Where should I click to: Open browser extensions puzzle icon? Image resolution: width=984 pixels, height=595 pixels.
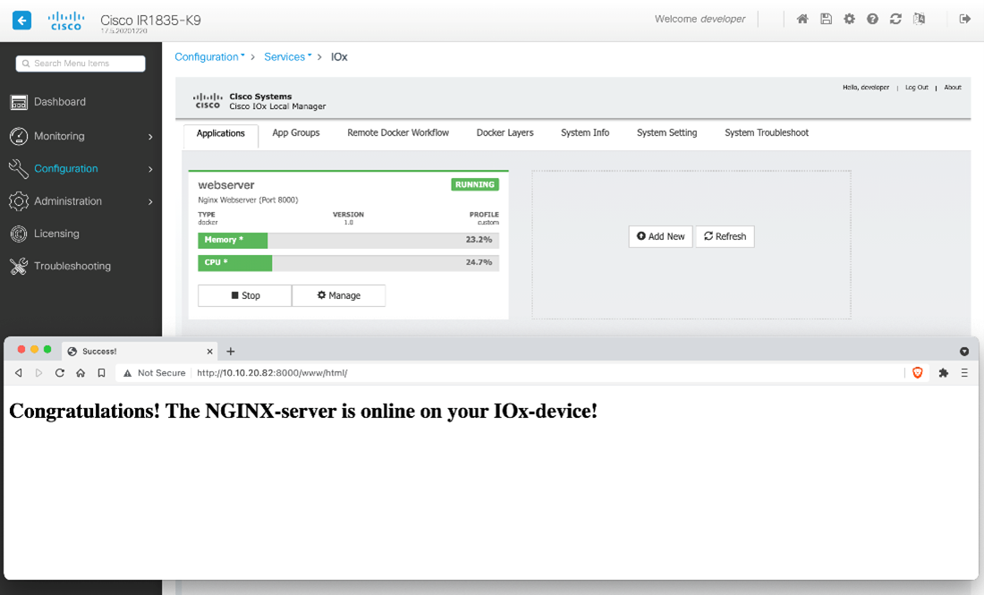tap(943, 373)
